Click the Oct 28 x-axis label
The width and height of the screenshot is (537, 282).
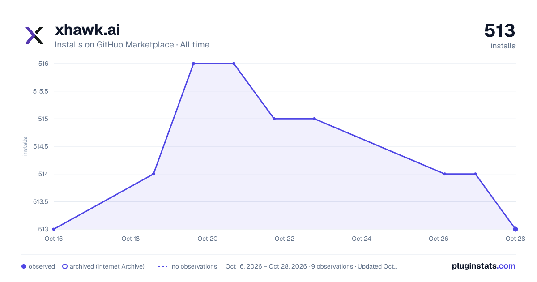(515, 239)
